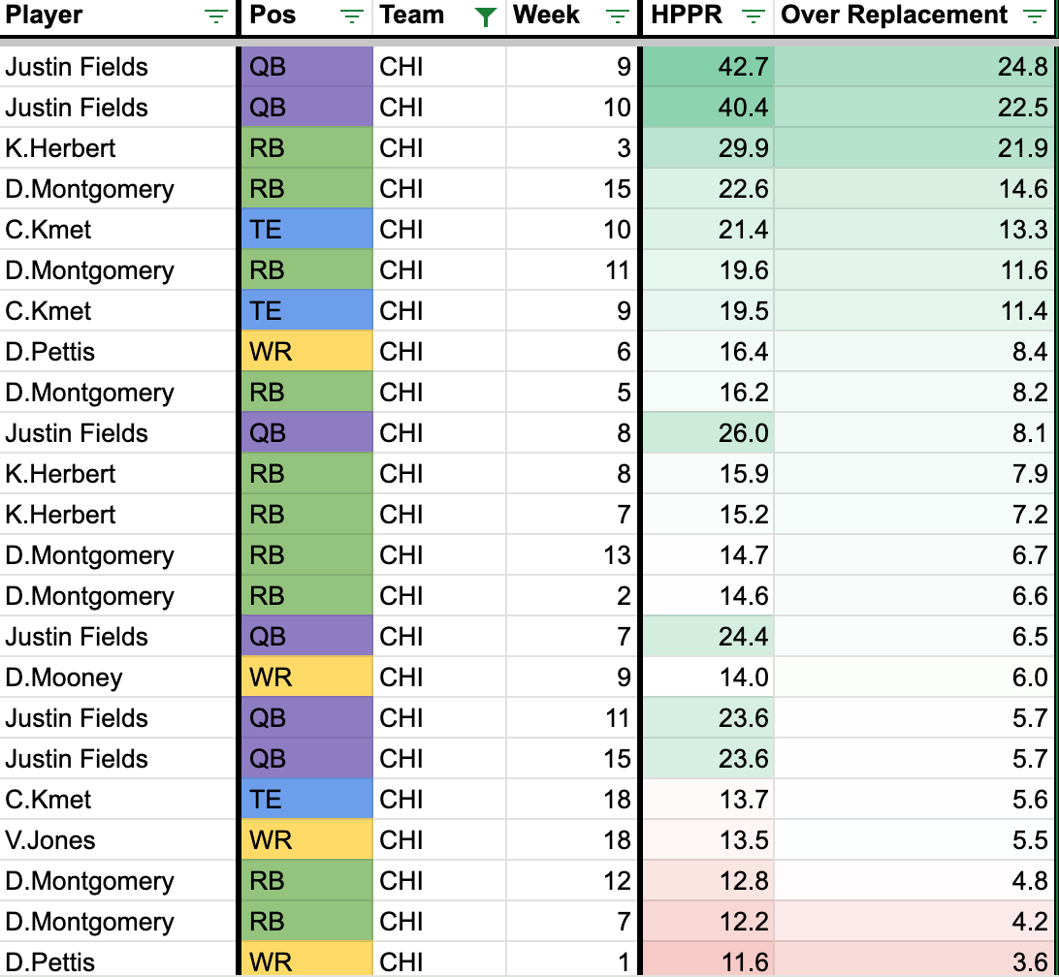The width and height of the screenshot is (1059, 977).
Task: Select the Over Replacement header text
Action: pos(894,16)
